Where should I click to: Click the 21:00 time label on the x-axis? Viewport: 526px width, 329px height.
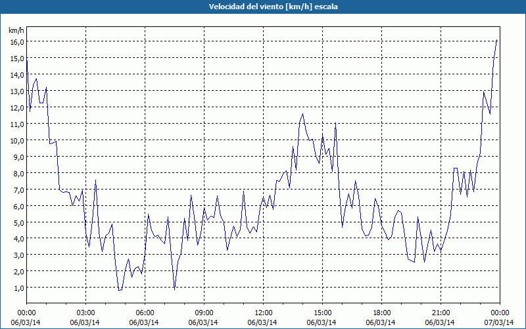[x=441, y=313]
